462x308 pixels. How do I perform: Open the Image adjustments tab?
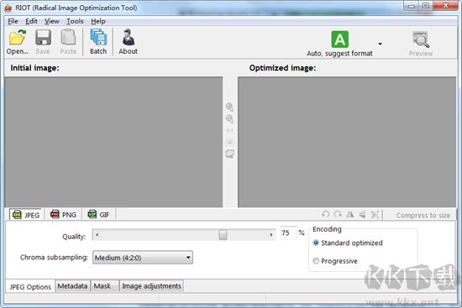coord(152,286)
